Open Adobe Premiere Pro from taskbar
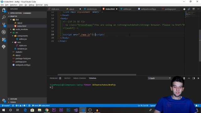This screenshot has height=113, width=201. [x=54, y=110]
